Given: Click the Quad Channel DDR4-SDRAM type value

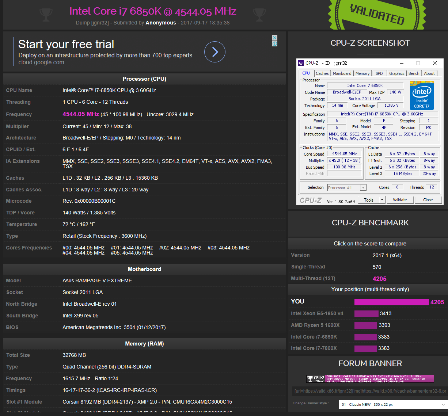Looking at the screenshot, I should 107,367.
